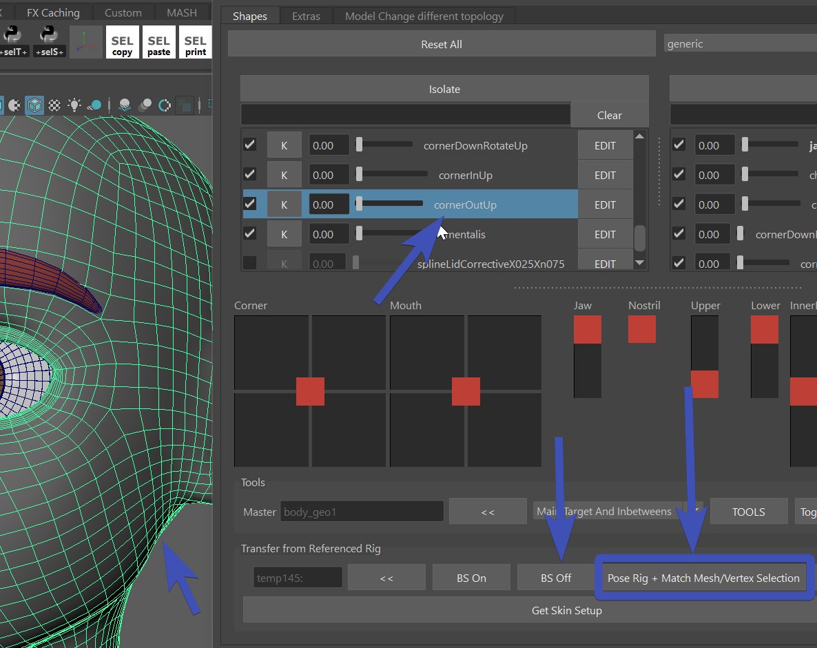Click the shape list scroll-down arrow
This screenshot has height=648, width=817.
pyautogui.click(x=640, y=263)
